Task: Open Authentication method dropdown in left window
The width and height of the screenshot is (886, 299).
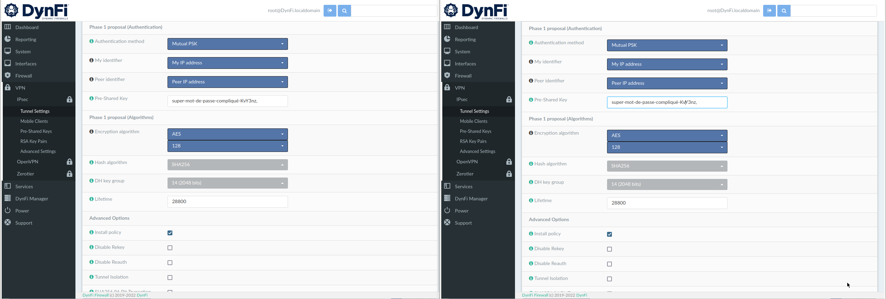Action: pyautogui.click(x=227, y=44)
